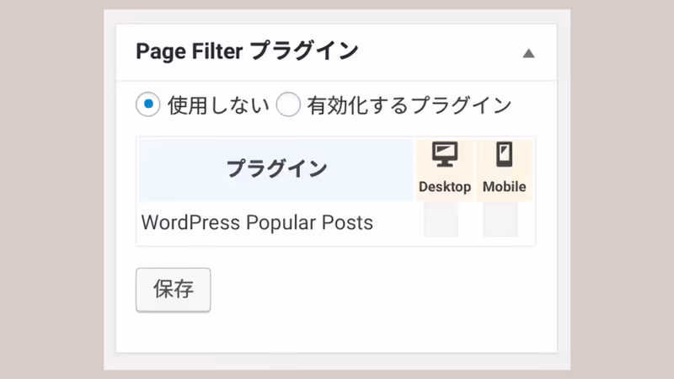Viewport: 674px width, 379px height.
Task: Collapse the Page Filter プラグイン panel with the triangle
Action: click(x=528, y=53)
